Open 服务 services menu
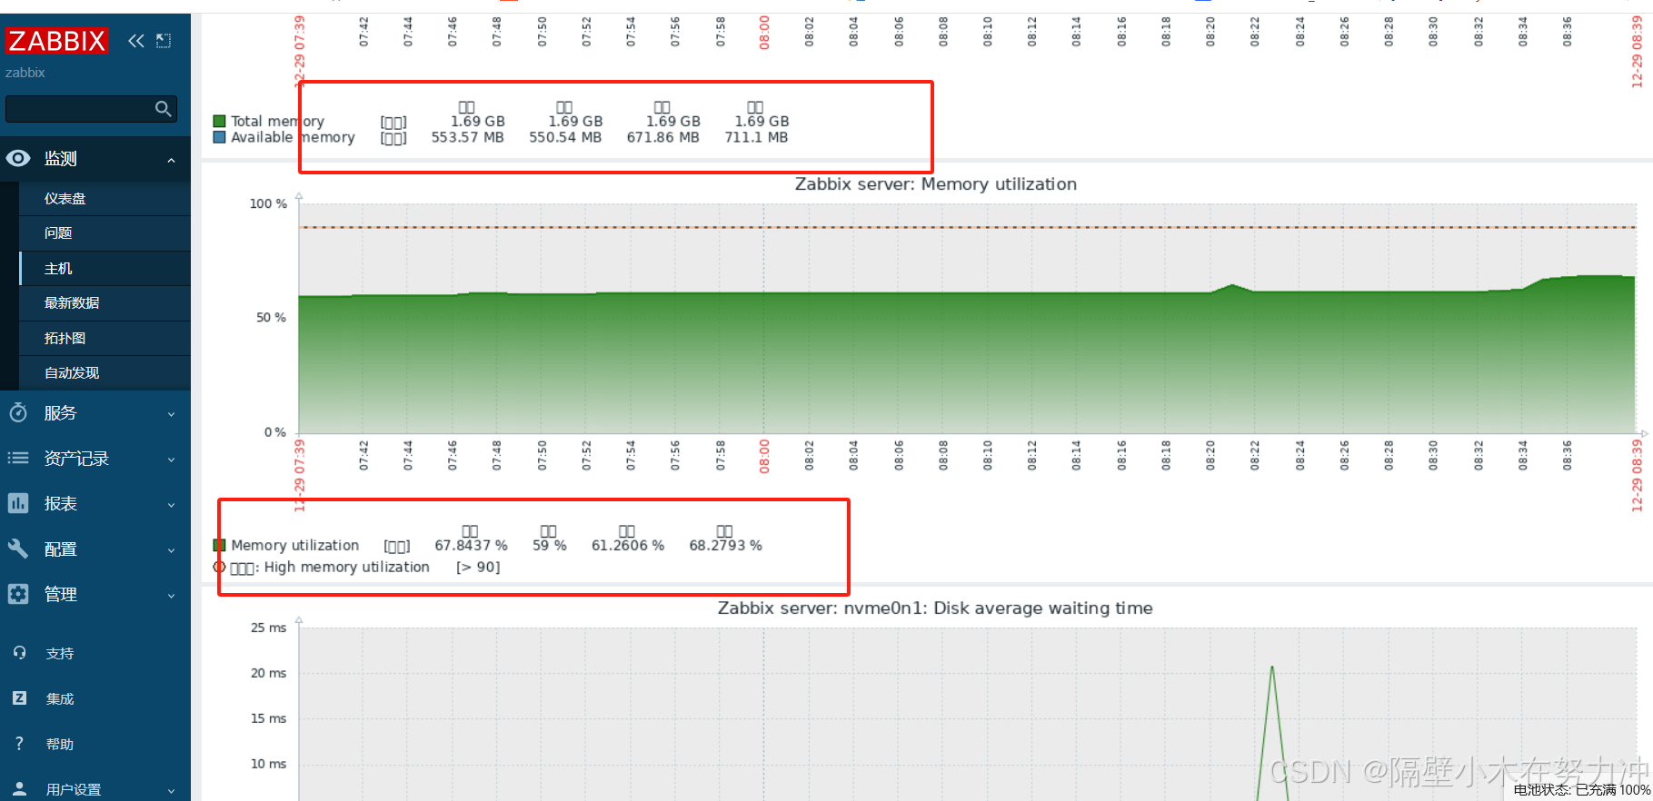This screenshot has width=1653, height=801. pyautogui.click(x=60, y=413)
